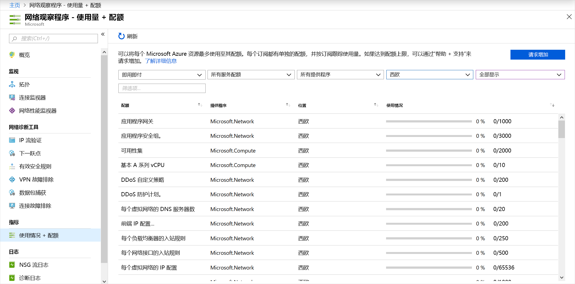Viewport: 575px width, 284px height.
Task: Click the 连接监视器 icon
Action: (12, 98)
